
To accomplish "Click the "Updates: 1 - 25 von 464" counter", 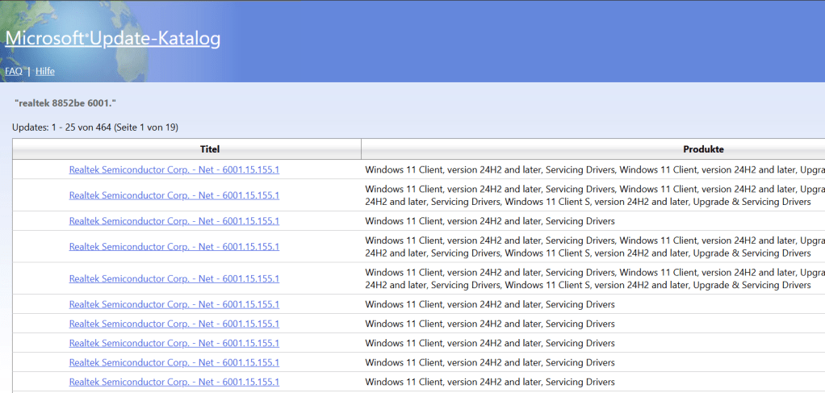I will [x=95, y=128].
